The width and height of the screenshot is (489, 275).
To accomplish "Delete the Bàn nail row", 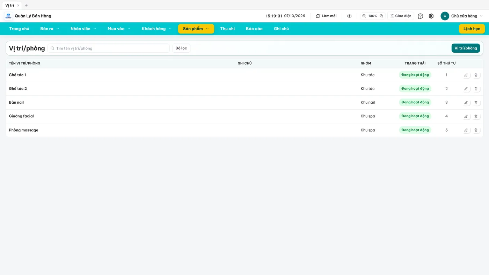I will (x=476, y=103).
